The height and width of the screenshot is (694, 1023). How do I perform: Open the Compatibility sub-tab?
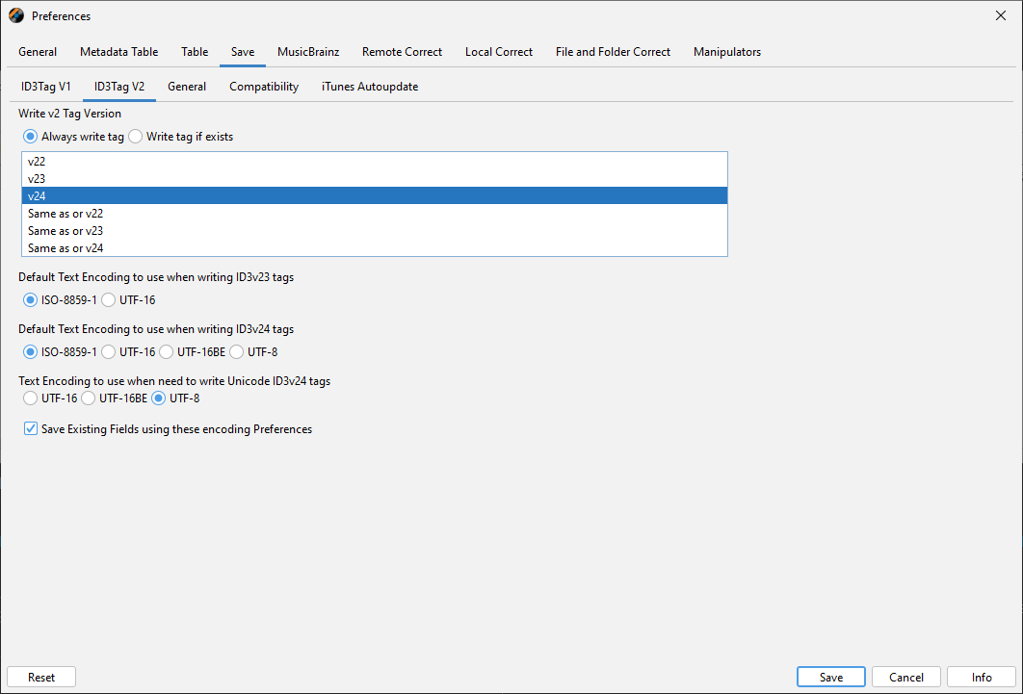pos(264,87)
